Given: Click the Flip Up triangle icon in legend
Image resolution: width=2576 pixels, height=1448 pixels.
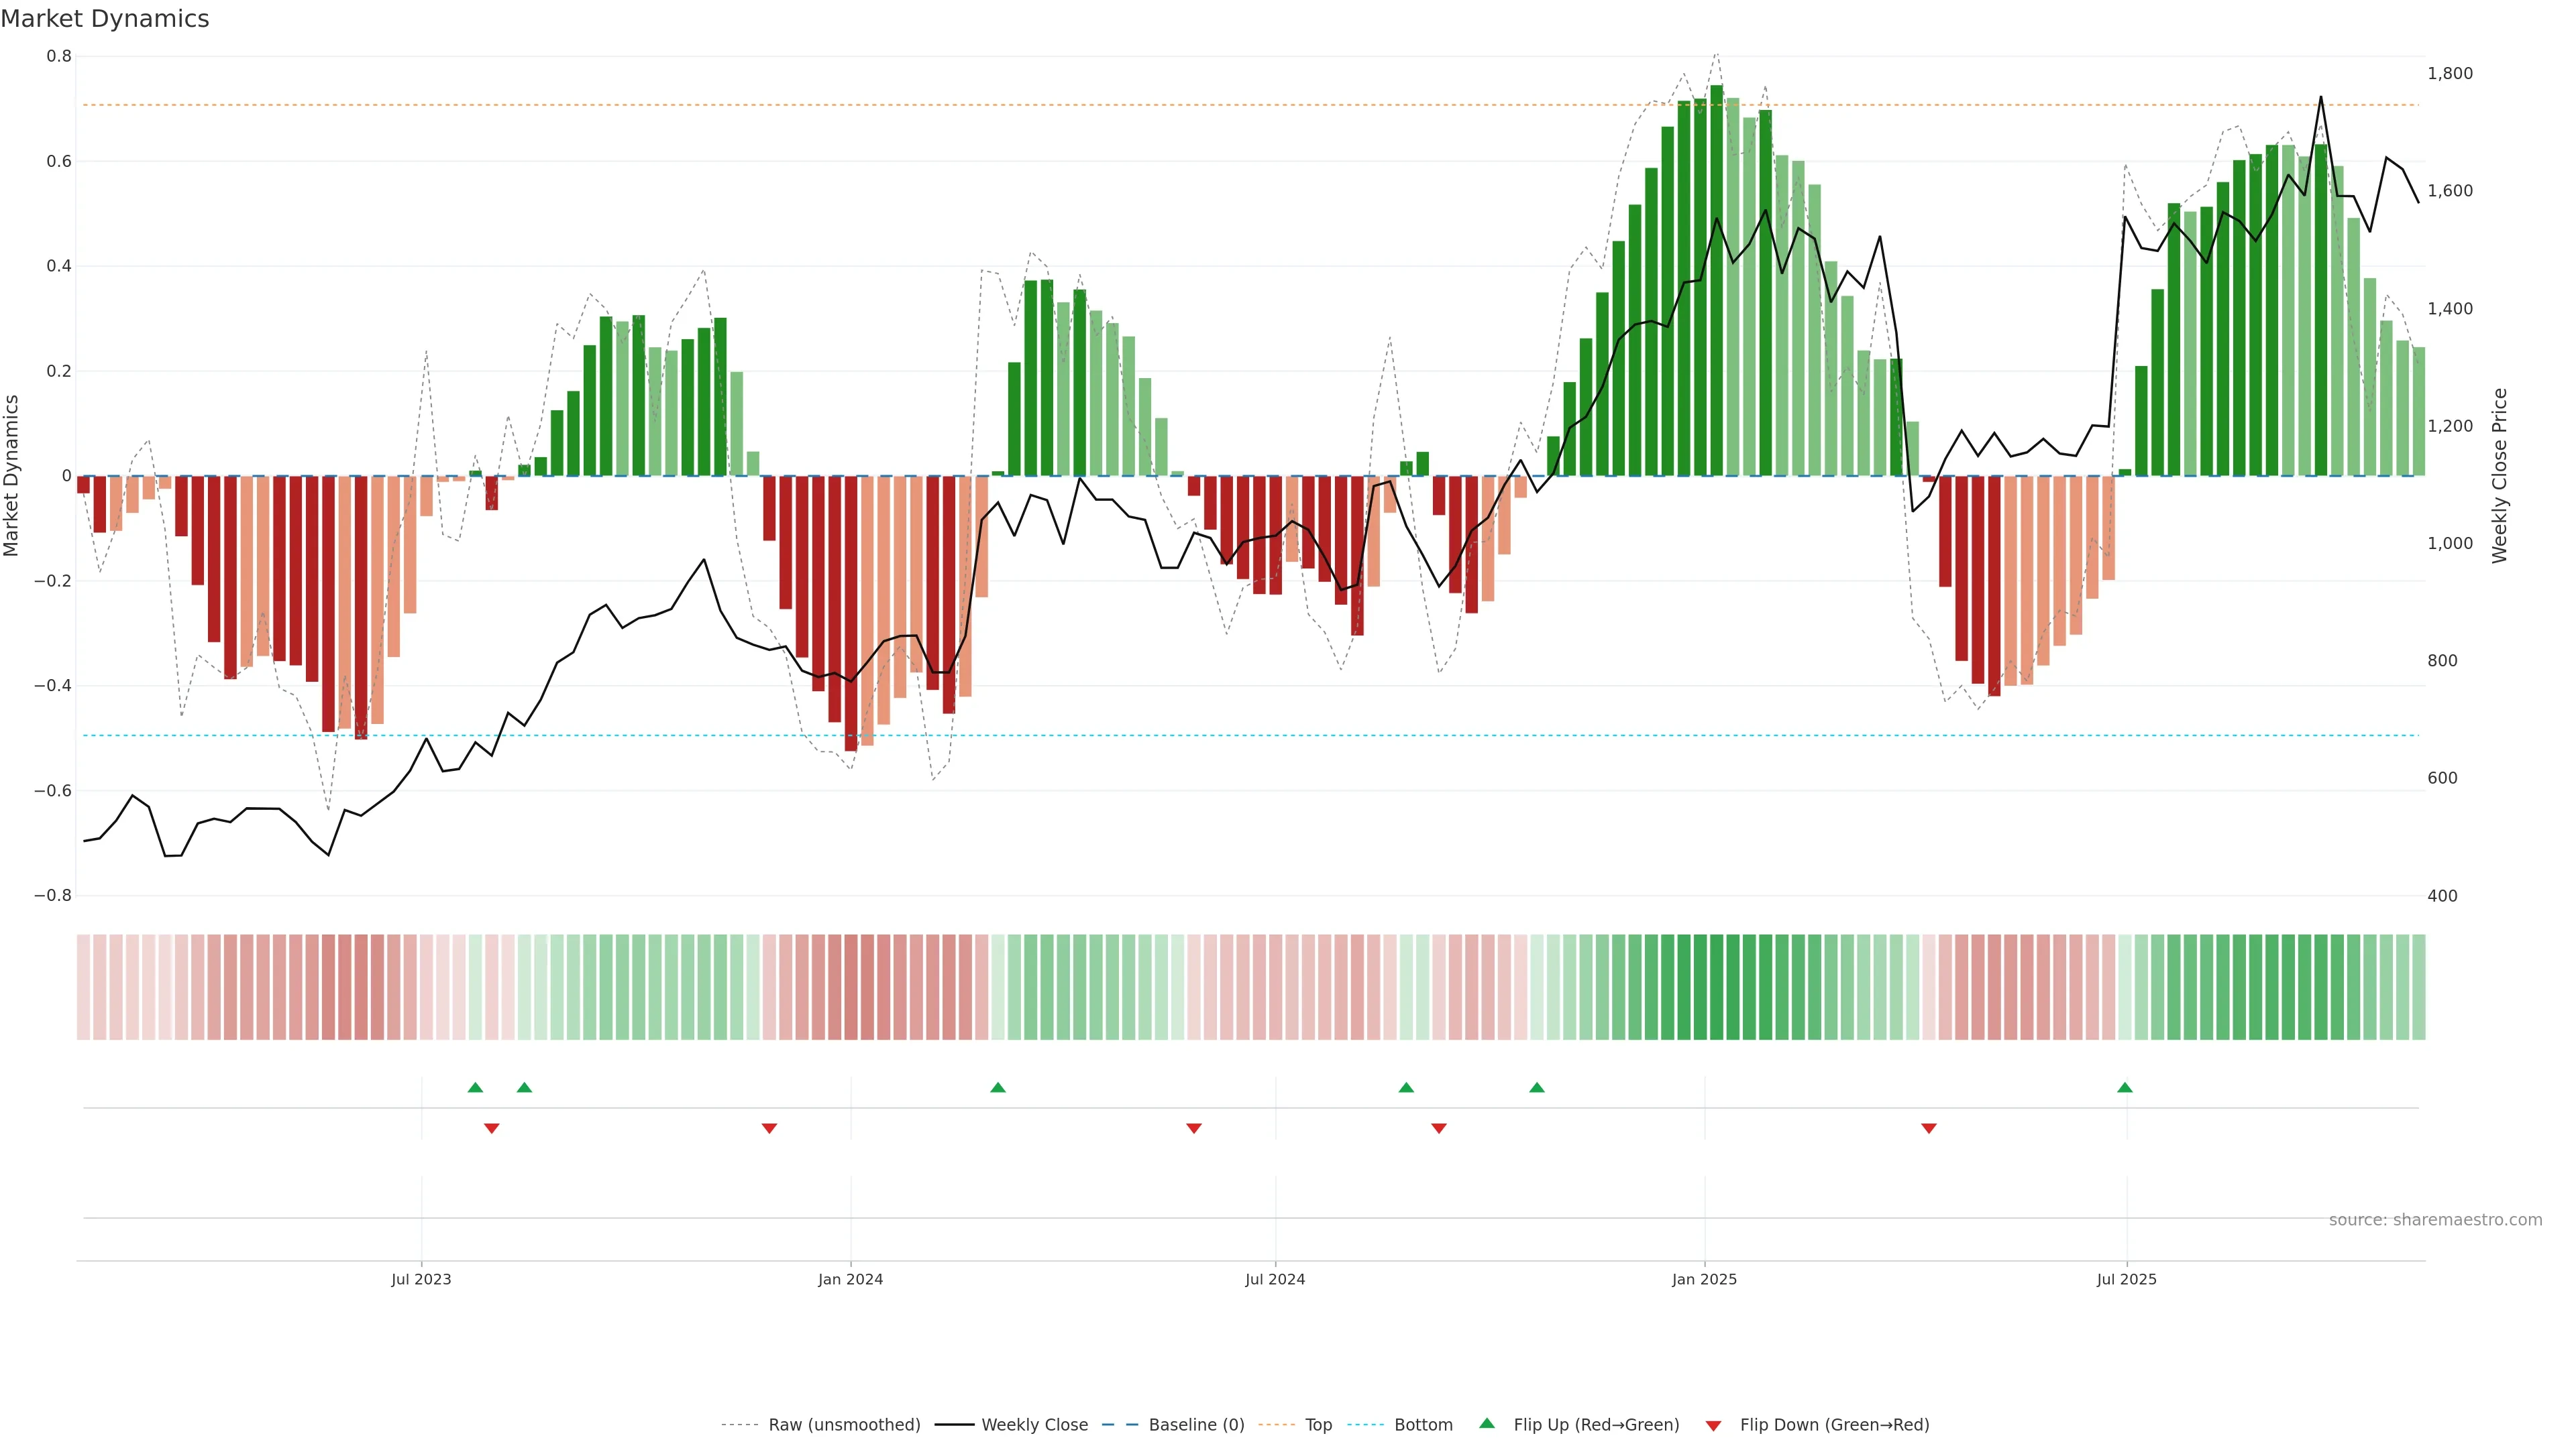Looking at the screenshot, I should 1487,1423.
